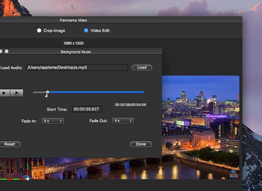Click the white handle on the panorama path

pos(28,179)
